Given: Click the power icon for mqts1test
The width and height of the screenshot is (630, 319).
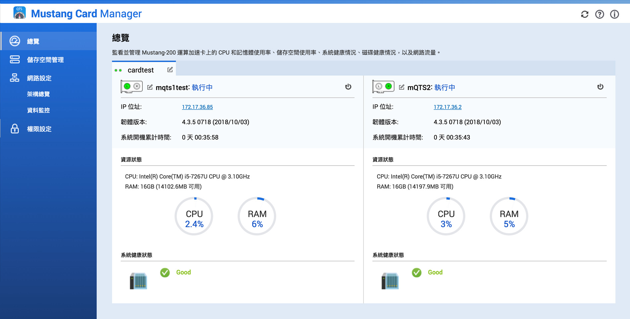Looking at the screenshot, I should [x=348, y=87].
